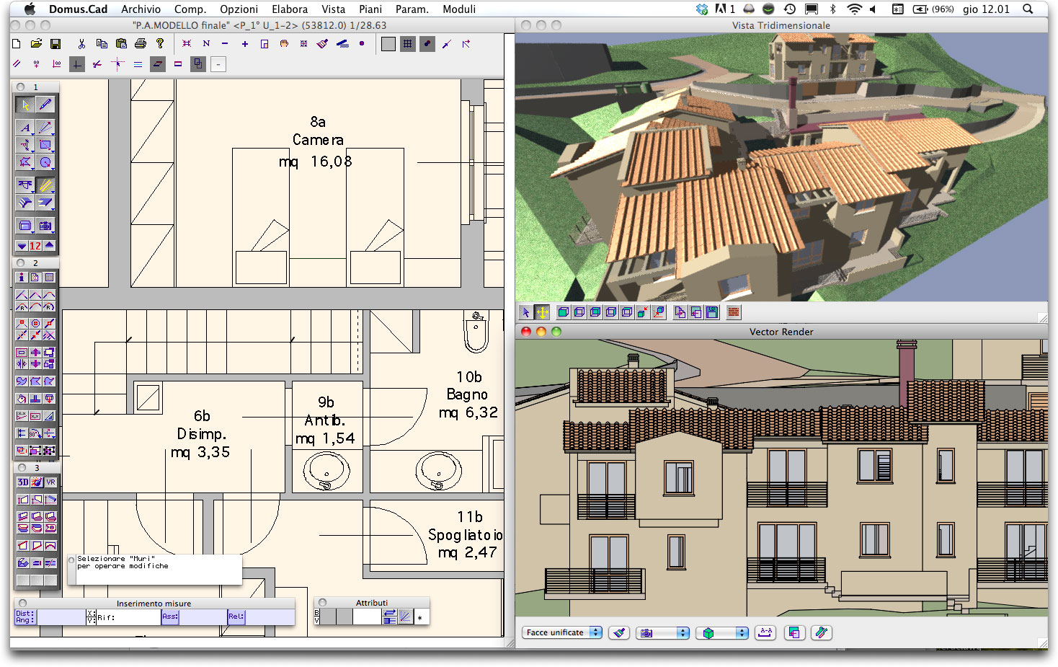The height and width of the screenshot is (667, 1058).
Task: Click the paintbrush redraw icon in main toolbar
Action: (323, 44)
